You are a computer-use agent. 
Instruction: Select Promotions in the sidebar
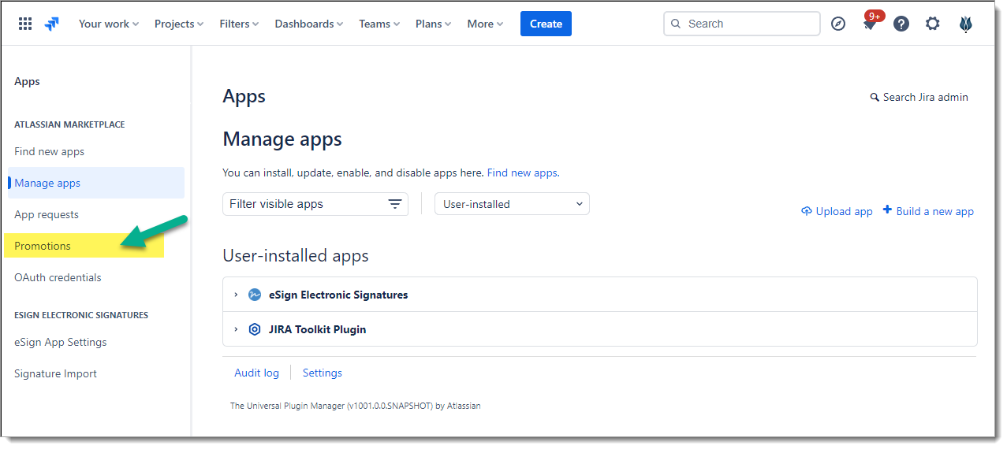(x=43, y=246)
